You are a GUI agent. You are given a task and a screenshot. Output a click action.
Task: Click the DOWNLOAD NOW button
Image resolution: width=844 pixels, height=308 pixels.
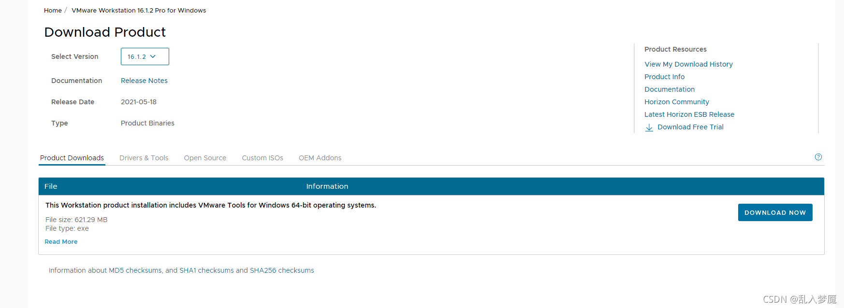point(775,212)
